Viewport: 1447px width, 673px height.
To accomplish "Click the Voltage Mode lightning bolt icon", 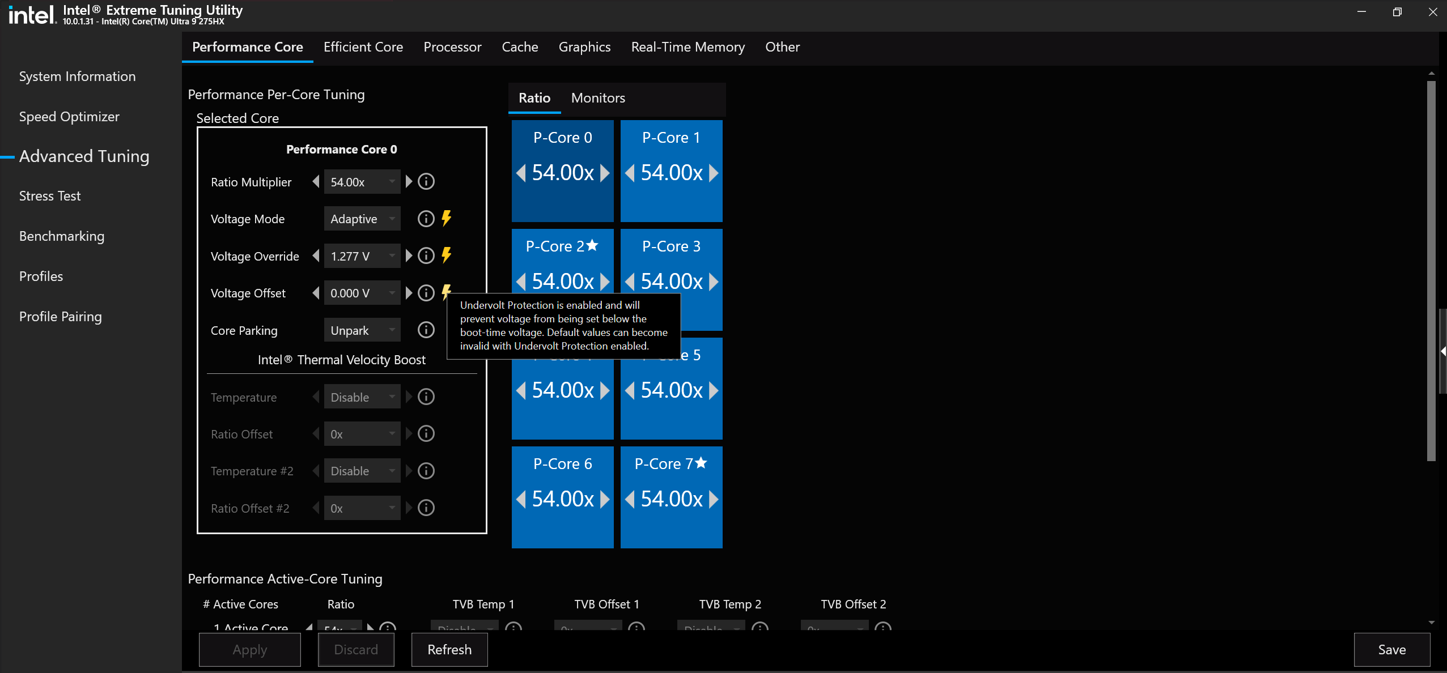I will pos(447,219).
